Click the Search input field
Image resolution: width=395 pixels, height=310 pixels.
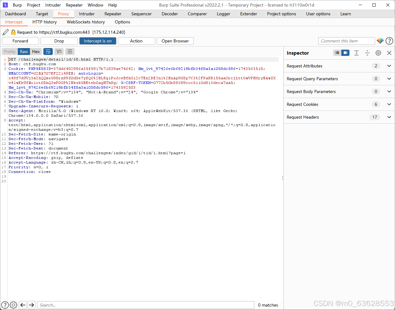pyautogui.click(x=146, y=305)
